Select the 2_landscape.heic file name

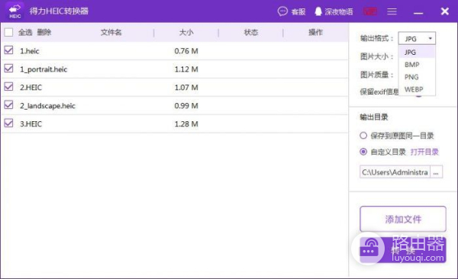point(47,106)
